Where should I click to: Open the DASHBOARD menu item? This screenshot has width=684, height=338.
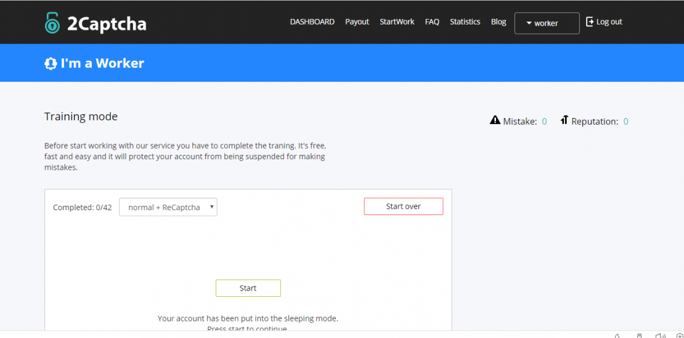pos(312,22)
